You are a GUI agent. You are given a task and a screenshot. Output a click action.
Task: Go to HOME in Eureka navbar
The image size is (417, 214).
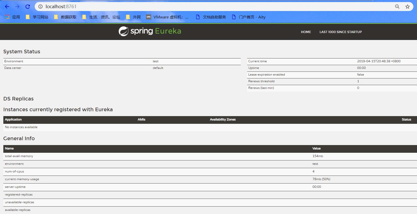click(x=306, y=32)
